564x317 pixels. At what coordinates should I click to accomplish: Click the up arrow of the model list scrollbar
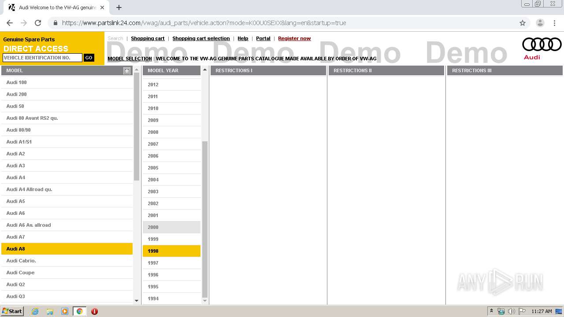[137, 70]
